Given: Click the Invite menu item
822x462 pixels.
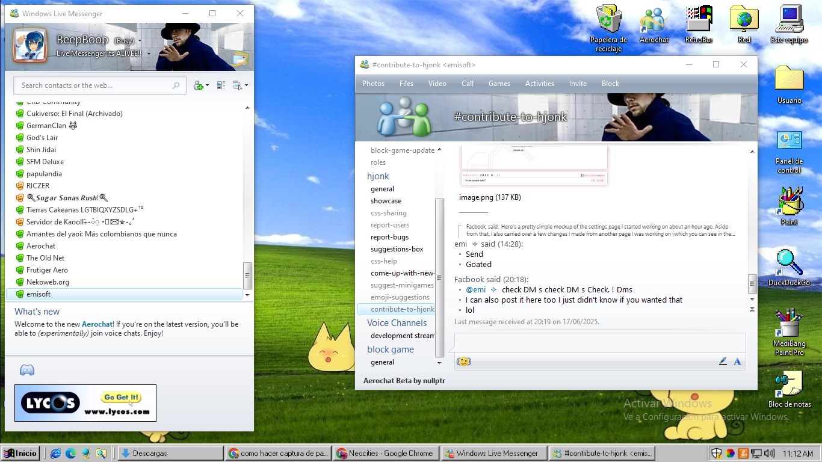Looking at the screenshot, I should 578,84.
